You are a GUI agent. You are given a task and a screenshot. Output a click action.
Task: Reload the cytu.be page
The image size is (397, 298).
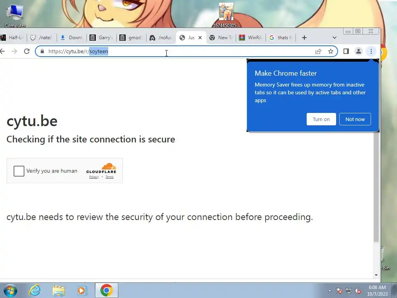tap(27, 52)
